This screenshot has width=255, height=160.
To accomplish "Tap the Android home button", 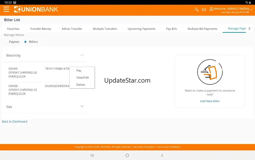I will (127, 155).
